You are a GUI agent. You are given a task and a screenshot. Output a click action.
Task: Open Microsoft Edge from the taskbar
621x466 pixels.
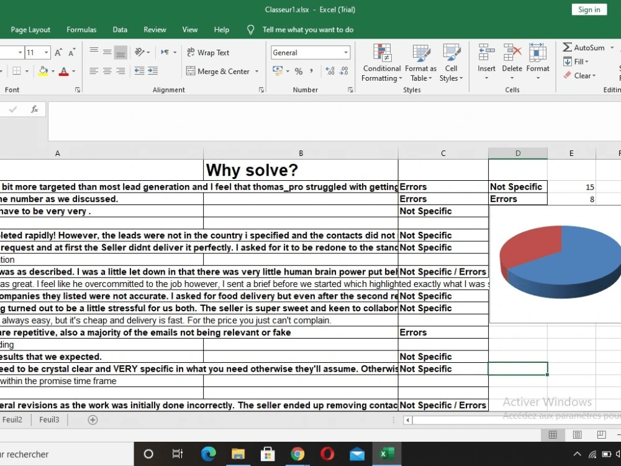[x=208, y=454]
